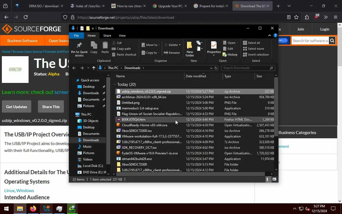This screenshot has width=342, height=214.
Task: Click the file list vertical scrollbar
Action: click(276, 107)
